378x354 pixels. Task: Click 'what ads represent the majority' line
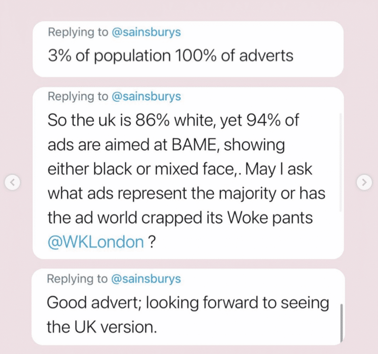click(x=162, y=194)
